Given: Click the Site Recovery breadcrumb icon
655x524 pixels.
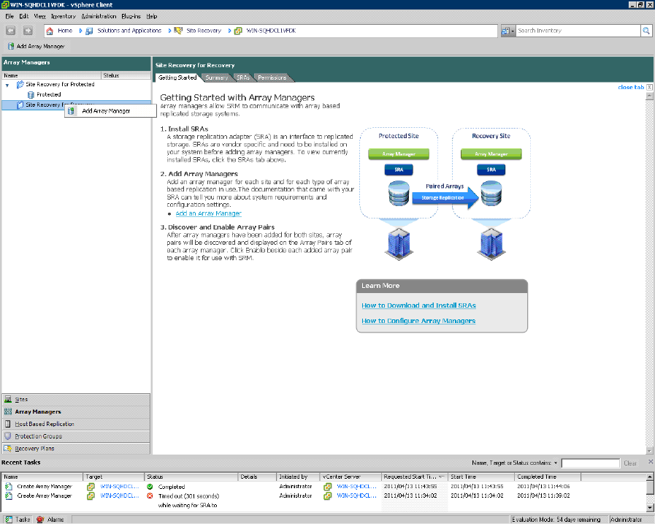Looking at the screenshot, I should (x=178, y=31).
